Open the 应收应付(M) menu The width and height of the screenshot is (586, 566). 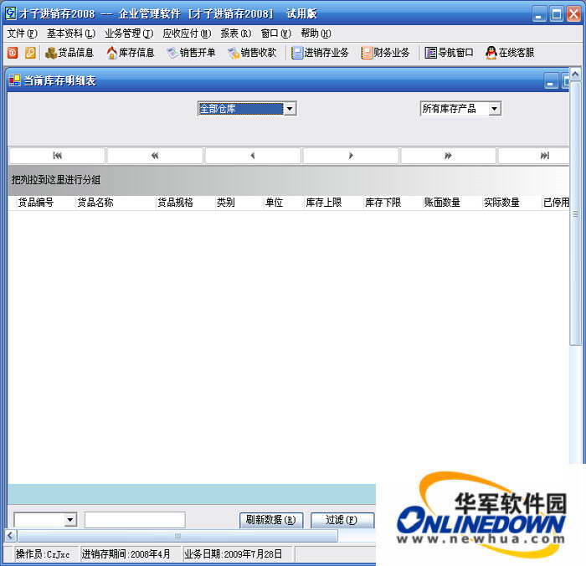point(187,33)
